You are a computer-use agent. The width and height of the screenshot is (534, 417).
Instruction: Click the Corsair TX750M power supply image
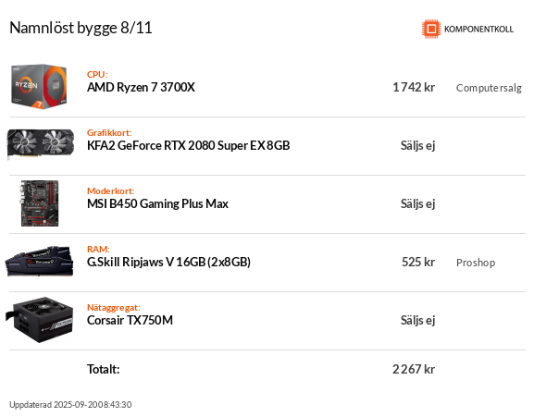(x=40, y=320)
